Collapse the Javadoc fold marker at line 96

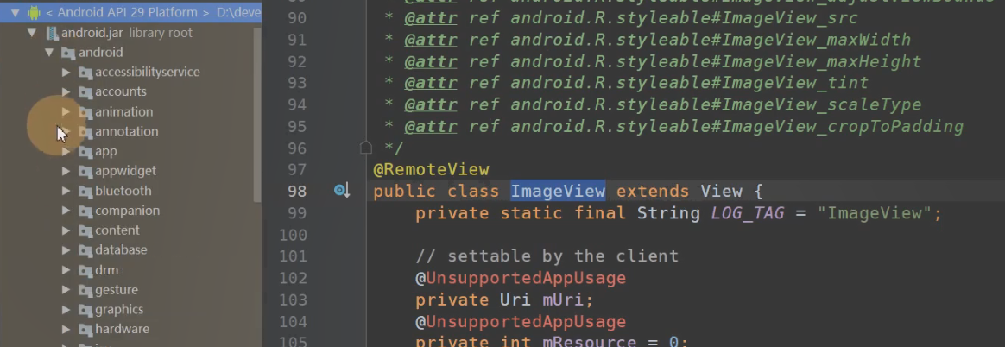coord(365,148)
